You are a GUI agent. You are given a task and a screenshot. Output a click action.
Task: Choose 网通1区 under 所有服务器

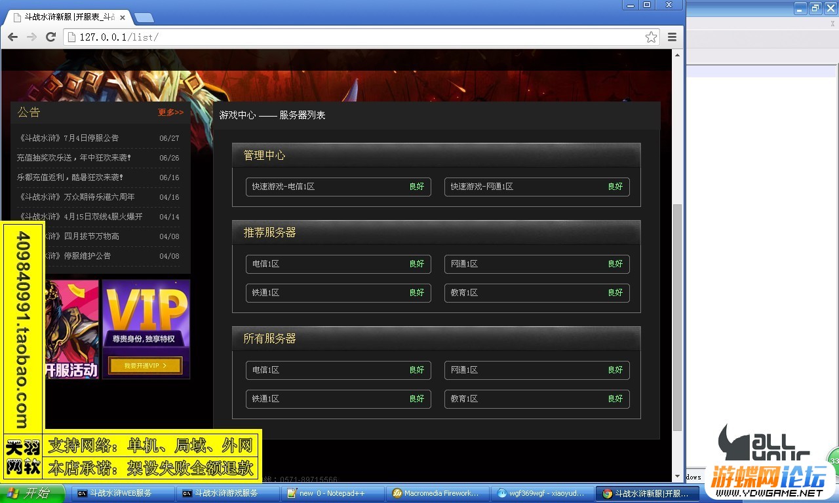click(x=537, y=370)
